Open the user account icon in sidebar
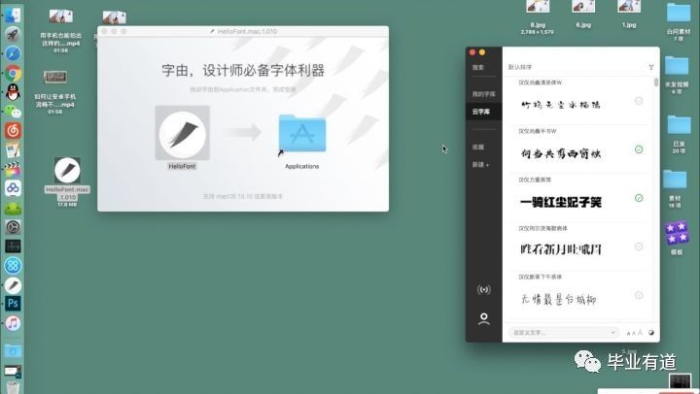 coord(484,318)
